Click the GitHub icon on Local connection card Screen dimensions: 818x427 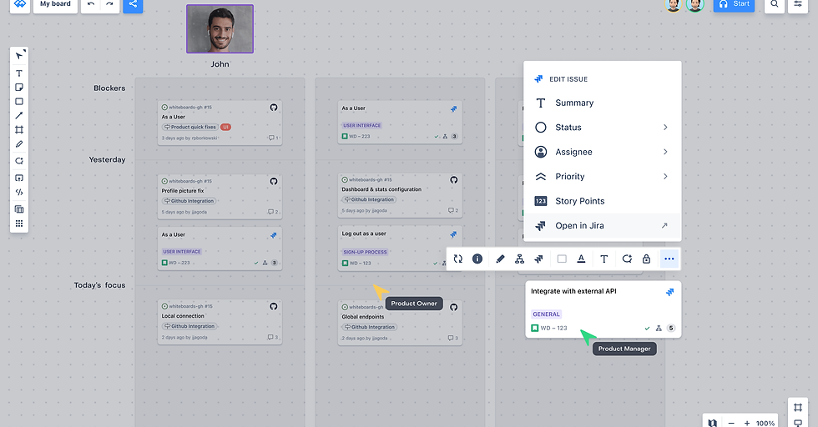274,307
